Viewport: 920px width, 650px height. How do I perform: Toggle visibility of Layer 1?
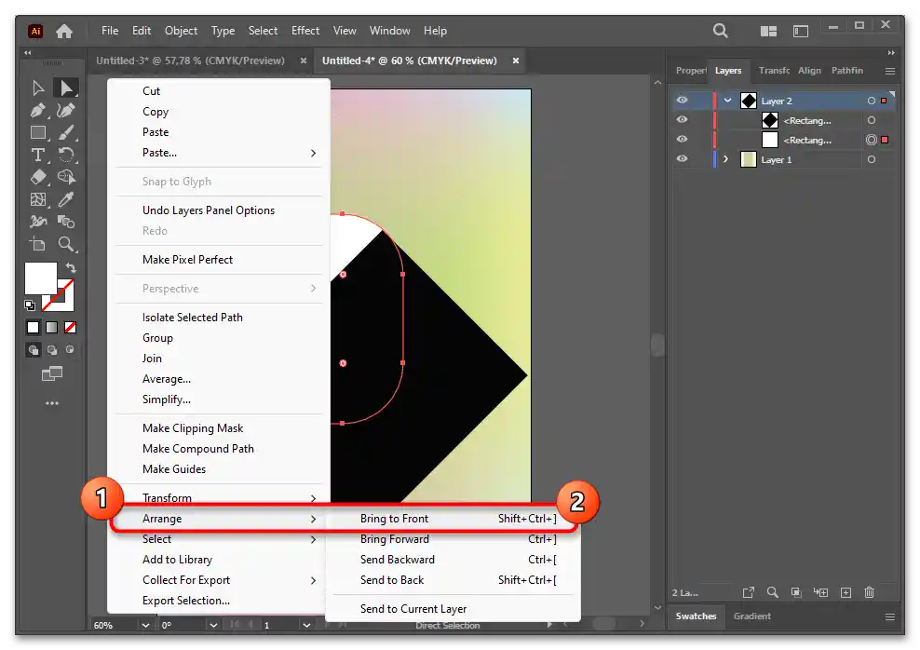click(683, 159)
